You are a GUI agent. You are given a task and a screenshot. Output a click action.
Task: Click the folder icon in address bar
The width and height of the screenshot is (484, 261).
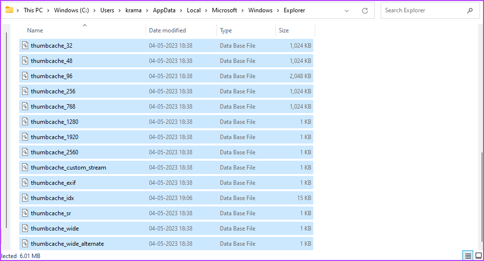tap(9, 10)
